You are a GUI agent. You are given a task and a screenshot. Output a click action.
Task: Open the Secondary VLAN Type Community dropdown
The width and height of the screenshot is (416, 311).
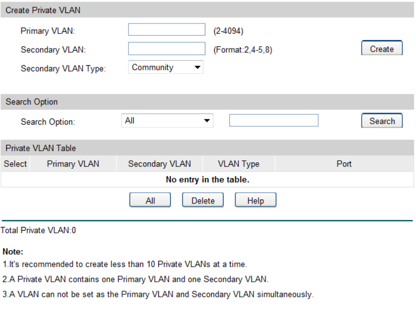point(166,67)
